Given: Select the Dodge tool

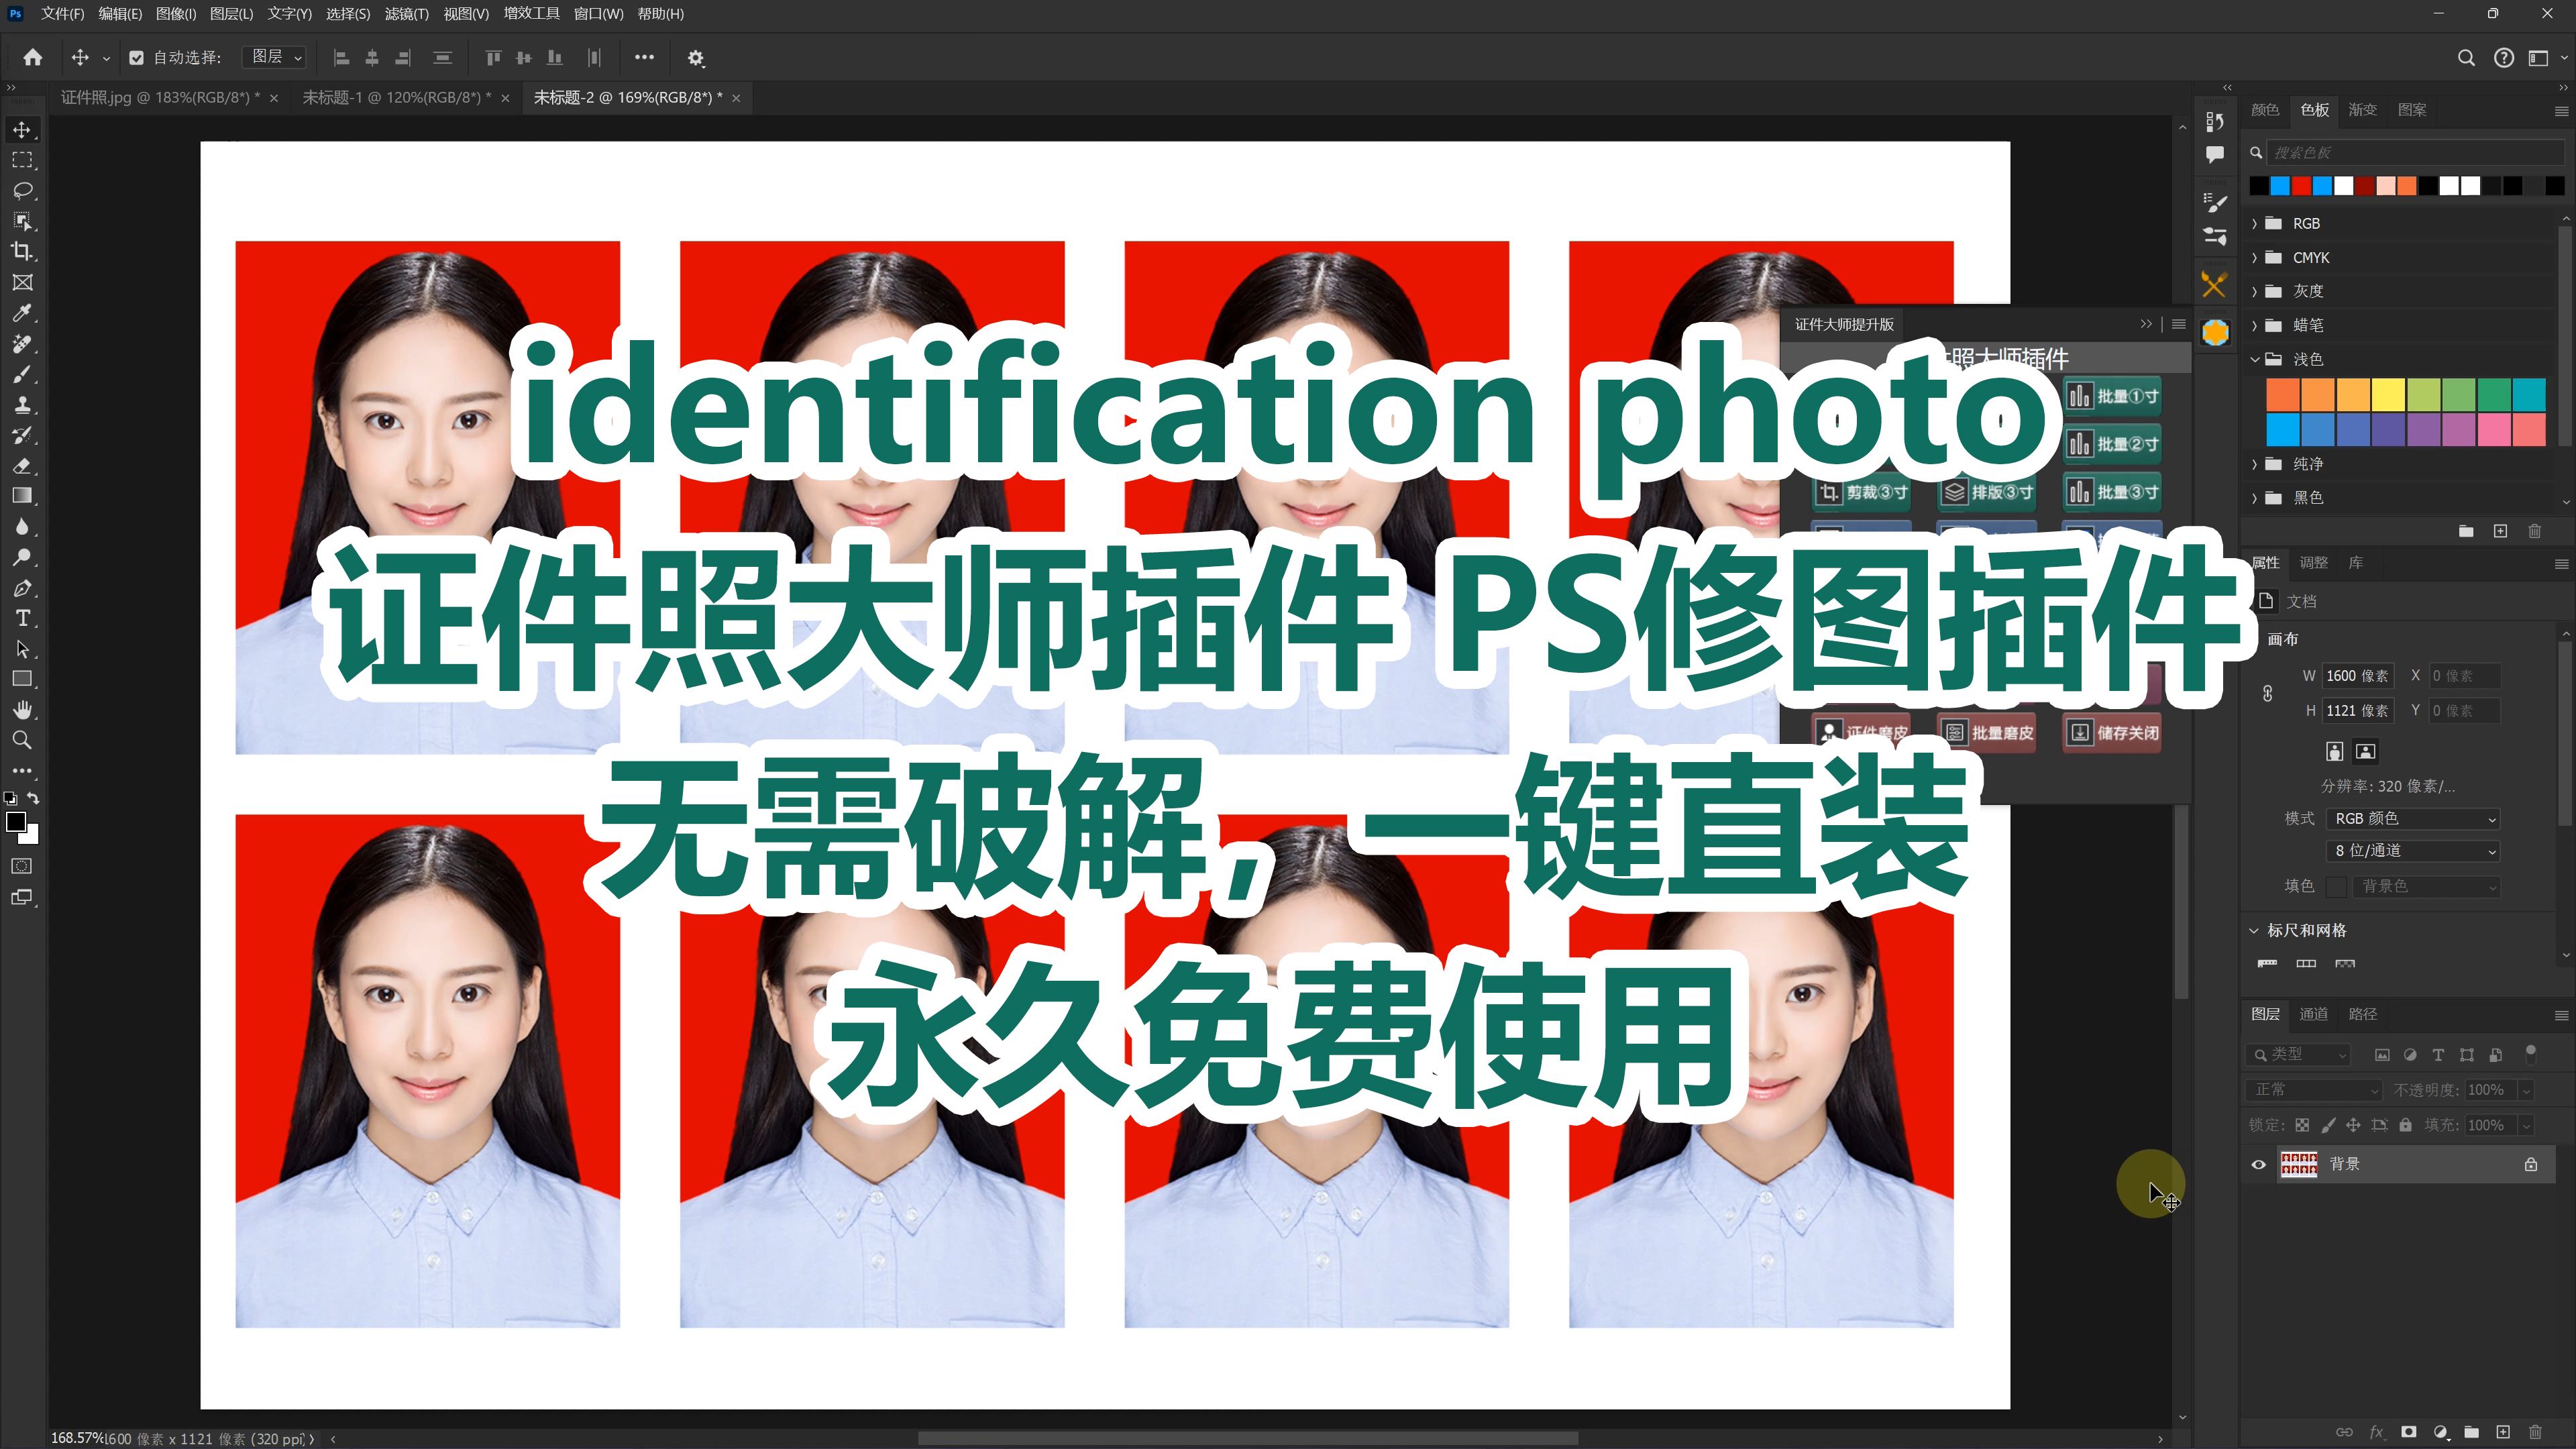Looking at the screenshot, I should [22, 557].
